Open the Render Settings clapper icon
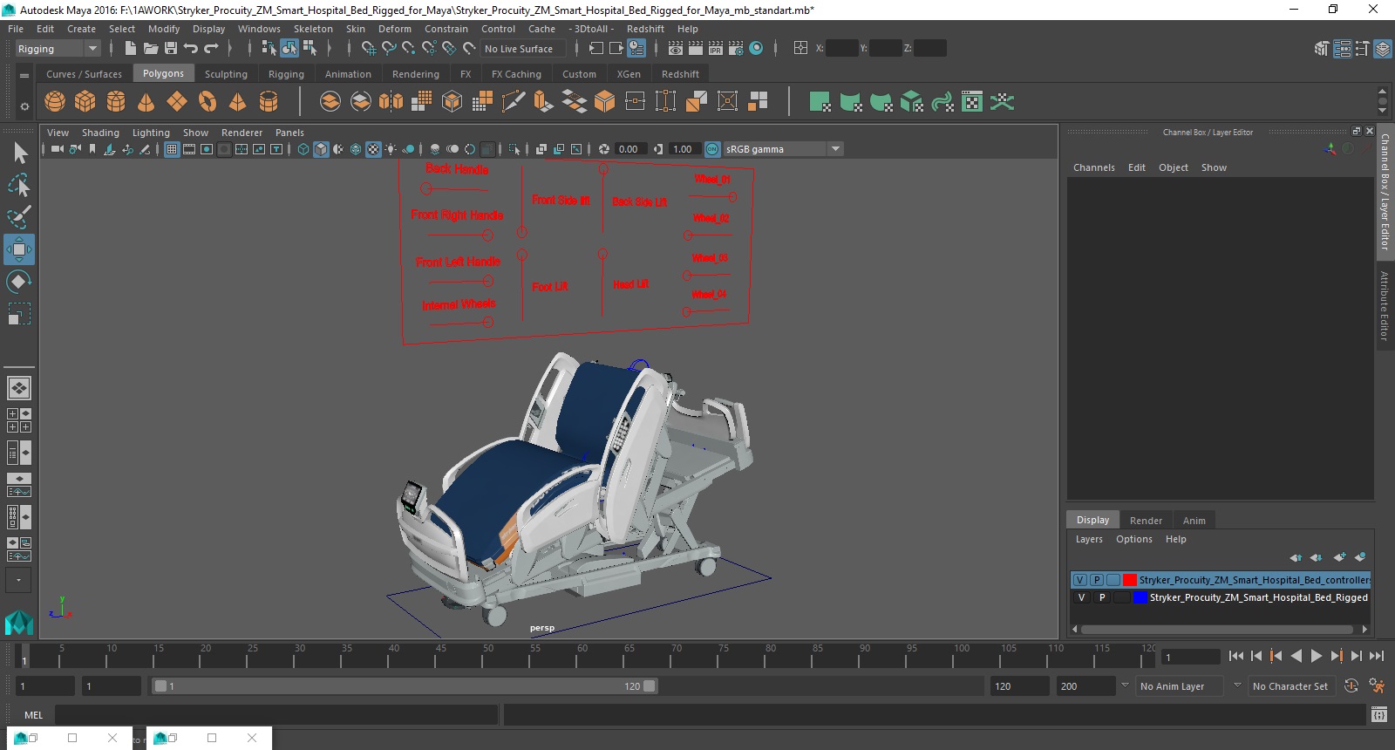 [x=736, y=48]
